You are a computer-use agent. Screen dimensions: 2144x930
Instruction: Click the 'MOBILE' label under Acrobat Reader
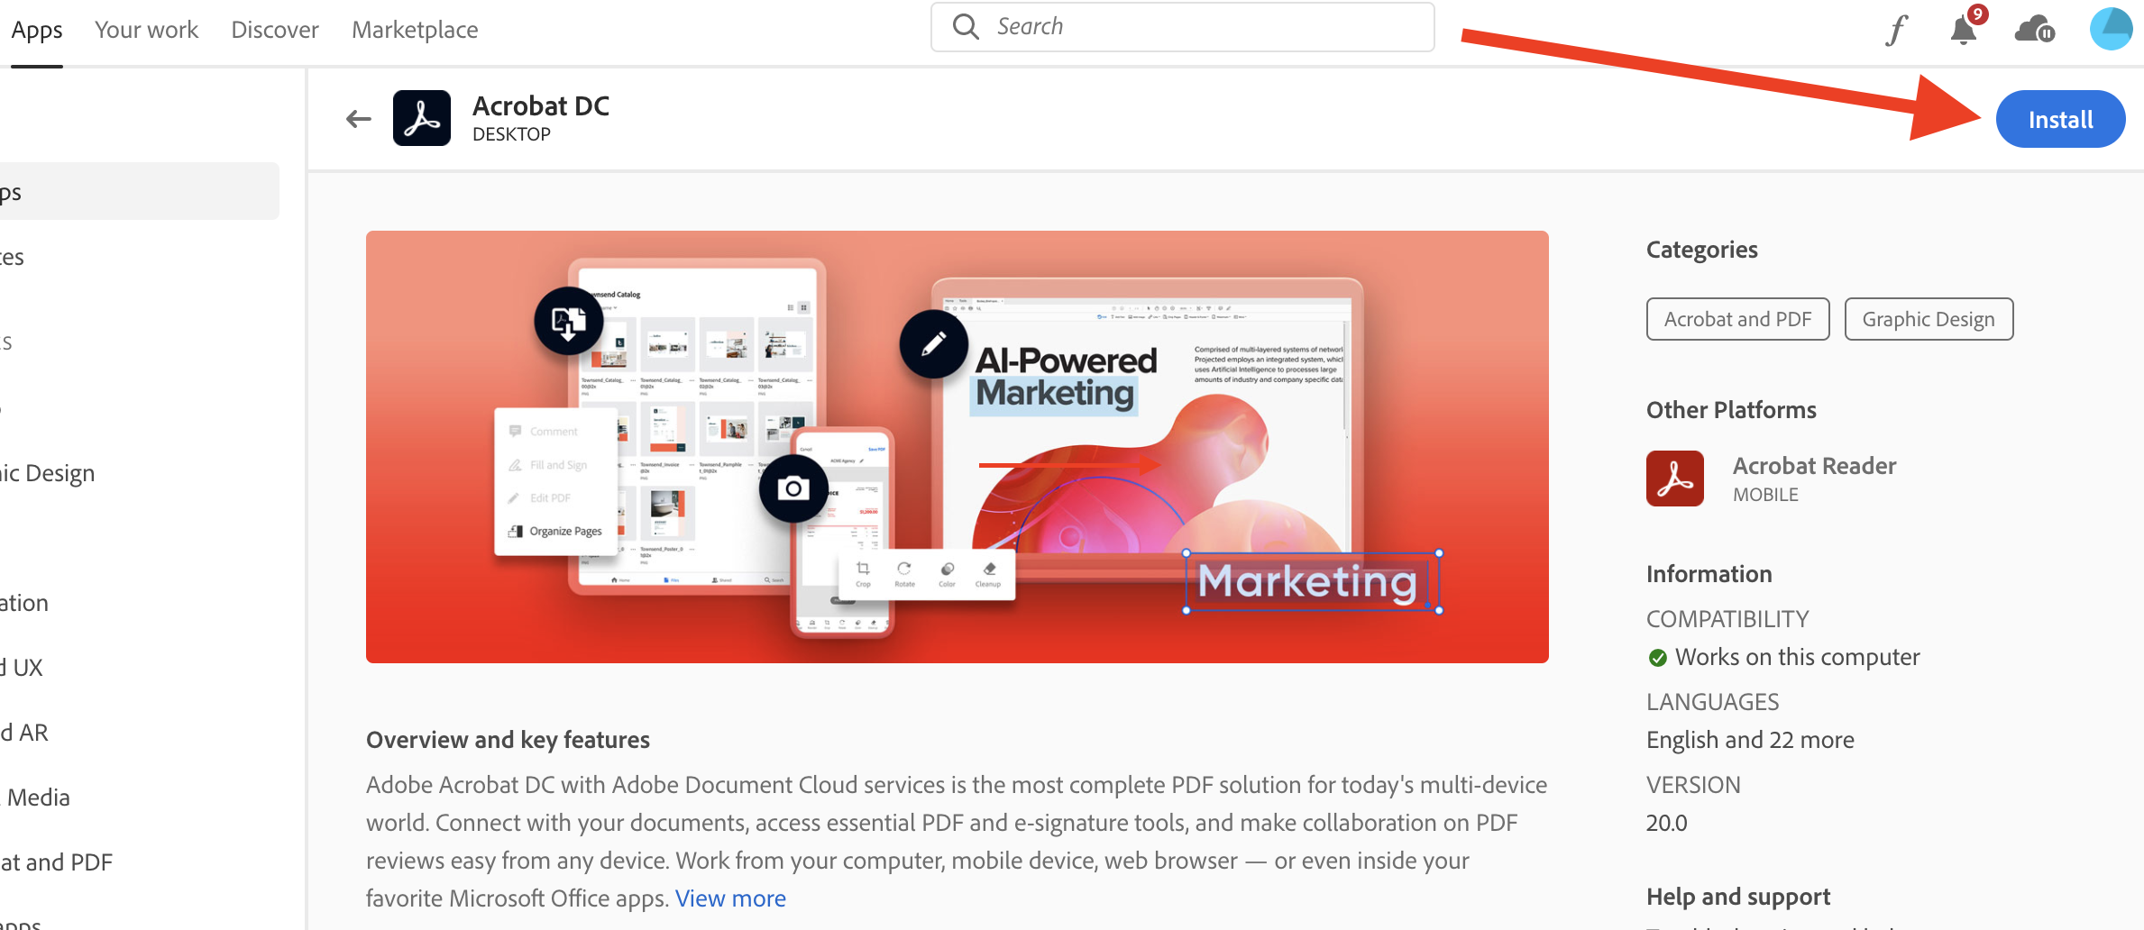[x=1765, y=495]
